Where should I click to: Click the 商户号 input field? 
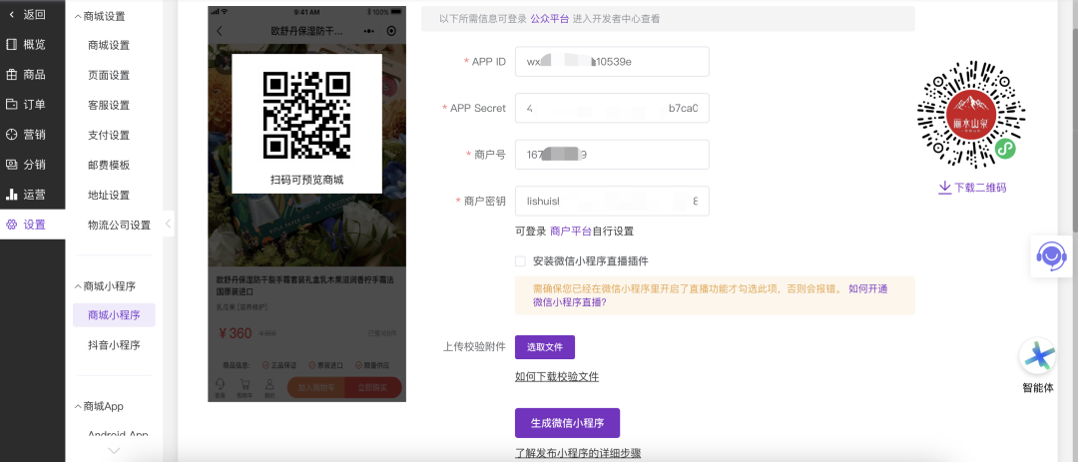point(612,155)
